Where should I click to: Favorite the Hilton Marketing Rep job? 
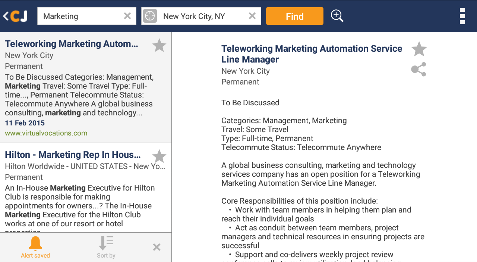coord(159,156)
